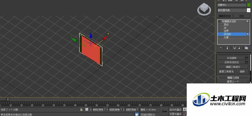Click the Y coordinate spinner arrows
This screenshot has width=252, height=116.
click(x=121, y=109)
